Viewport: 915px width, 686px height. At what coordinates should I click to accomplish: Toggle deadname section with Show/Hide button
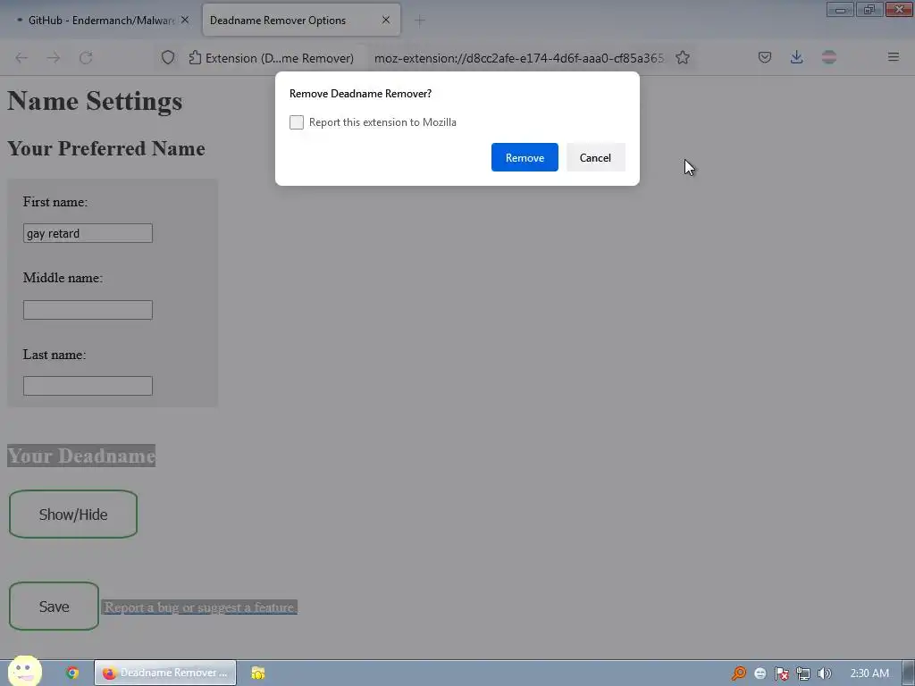pos(73,514)
